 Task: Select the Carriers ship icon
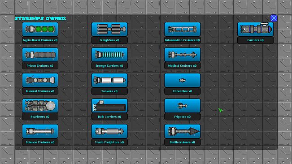pos(256,29)
